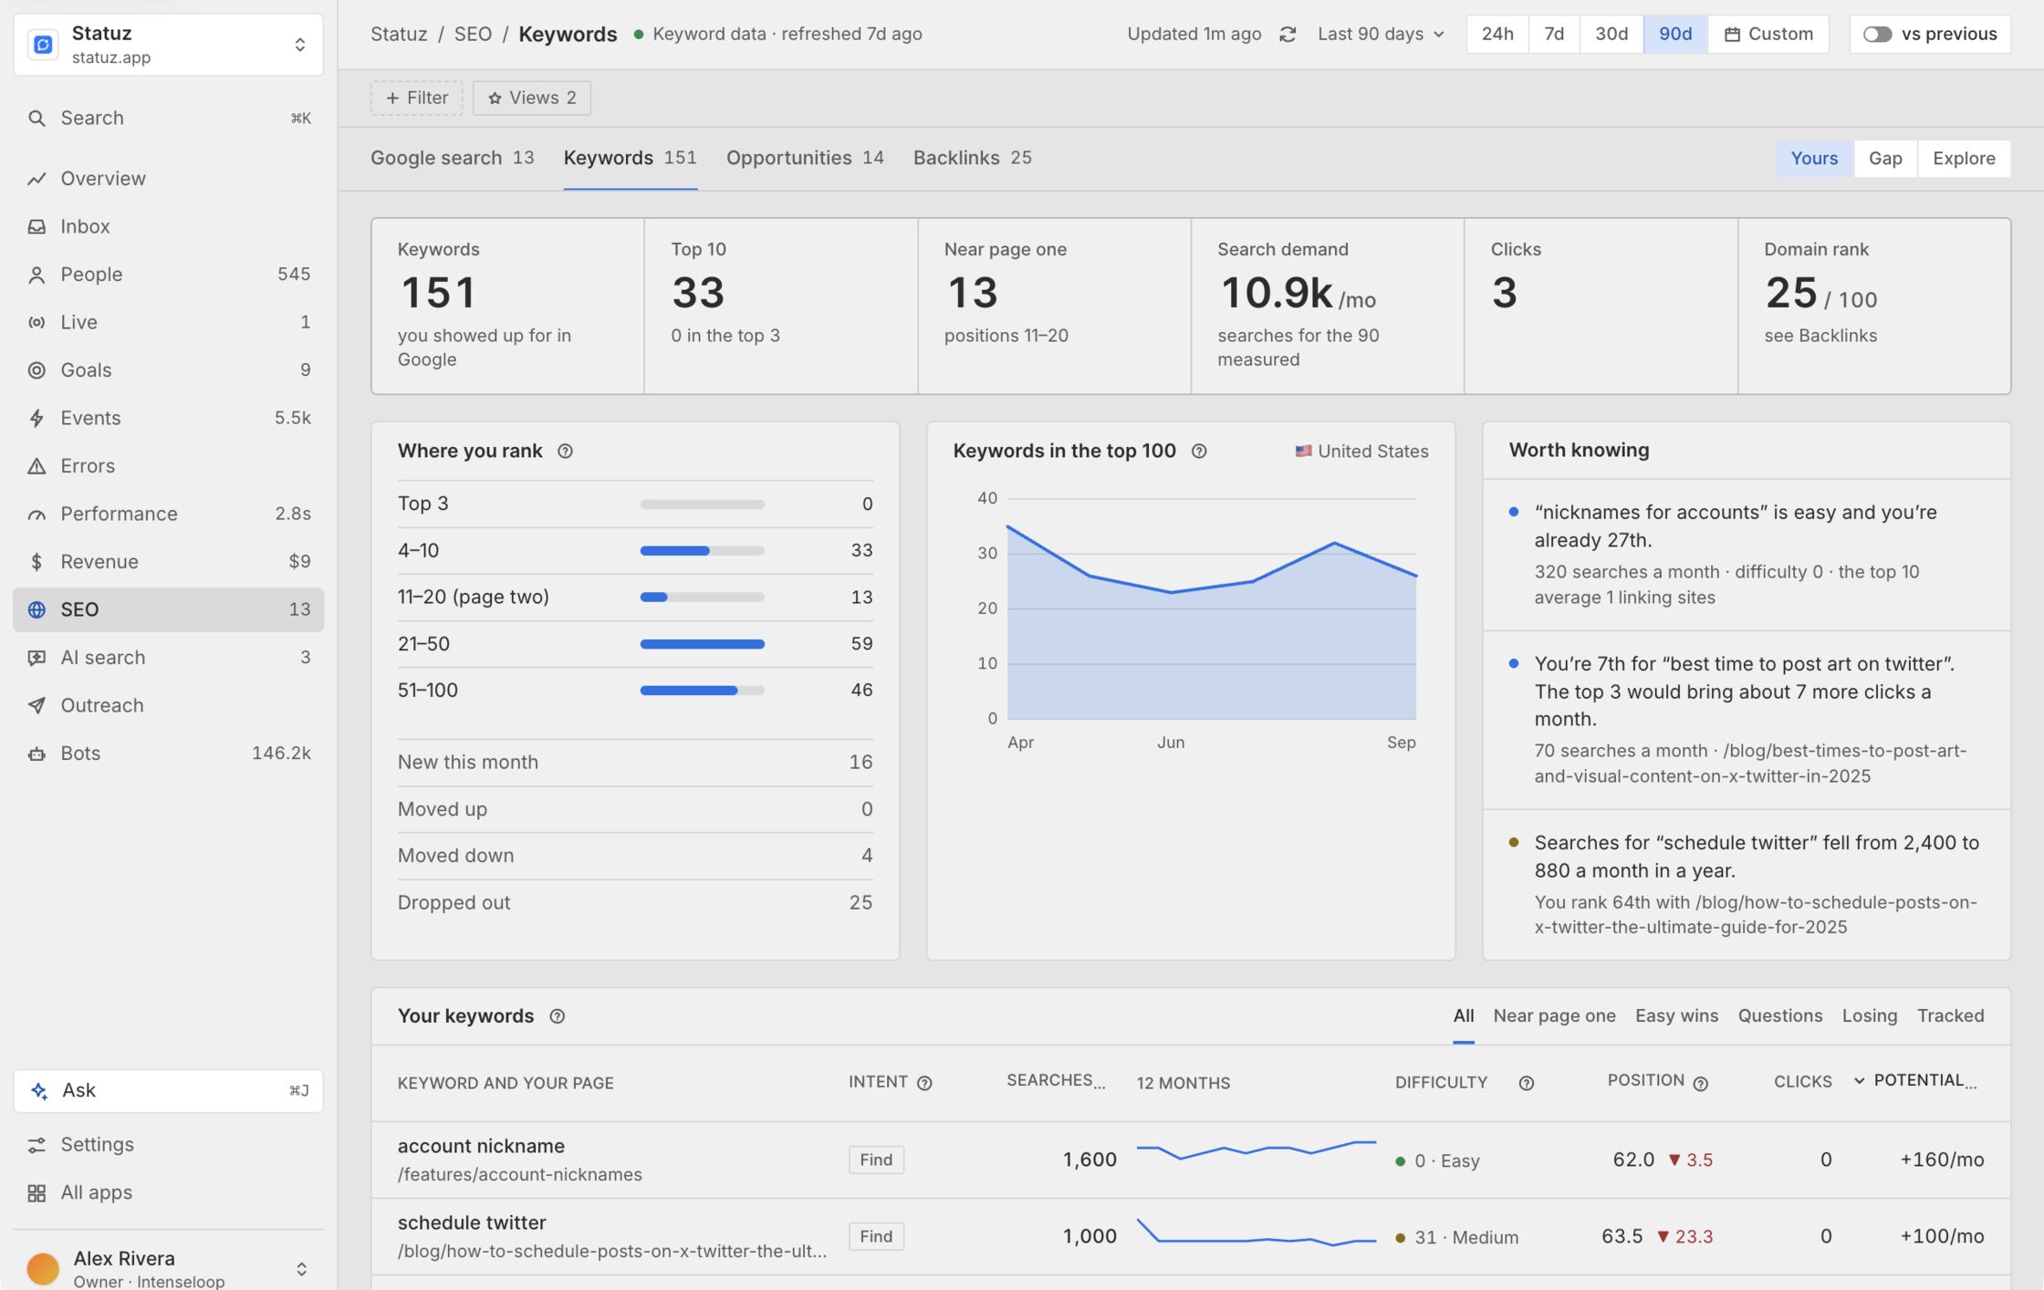Expand the Statuz site switcher
2044x1290 pixels.
pyautogui.click(x=169, y=45)
